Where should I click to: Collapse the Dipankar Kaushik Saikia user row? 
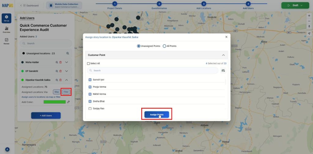point(67,80)
